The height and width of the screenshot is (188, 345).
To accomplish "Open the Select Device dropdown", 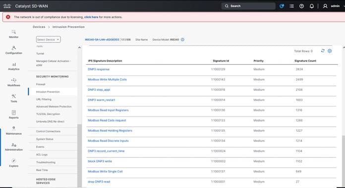I will point(49,39).
